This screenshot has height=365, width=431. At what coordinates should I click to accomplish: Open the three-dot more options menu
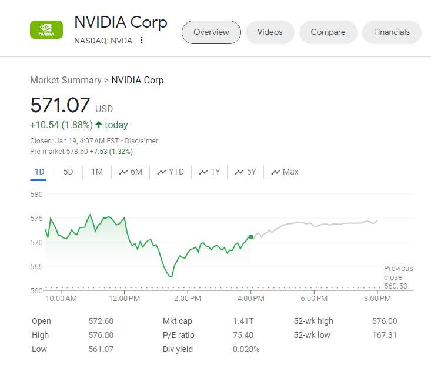[x=142, y=41]
